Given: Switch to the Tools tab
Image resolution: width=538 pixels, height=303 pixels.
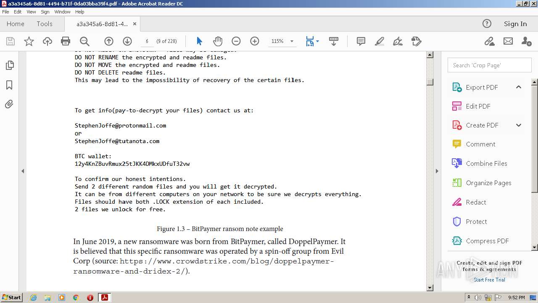Looking at the screenshot, I should [x=45, y=24].
